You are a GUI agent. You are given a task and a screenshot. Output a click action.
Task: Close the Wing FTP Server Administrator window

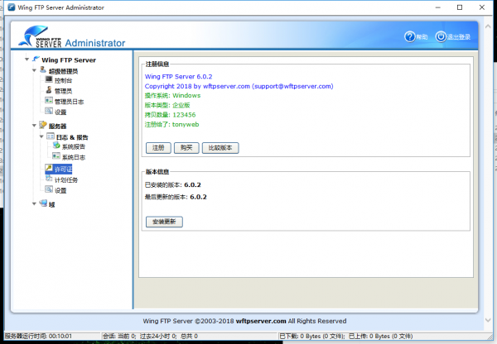coord(482,7)
